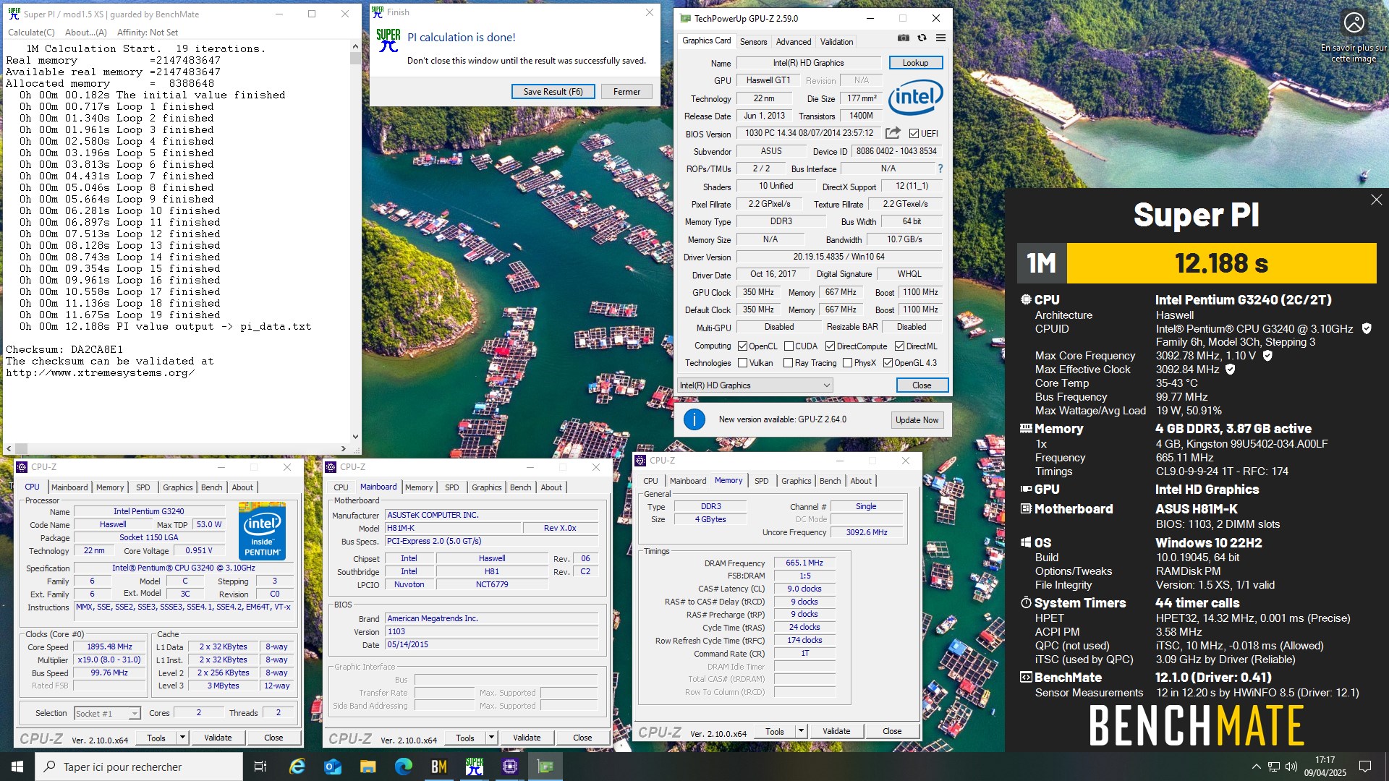Viewport: 1389px width, 781px height.
Task: Toggle the DirectML checkbox
Action: [x=899, y=346]
